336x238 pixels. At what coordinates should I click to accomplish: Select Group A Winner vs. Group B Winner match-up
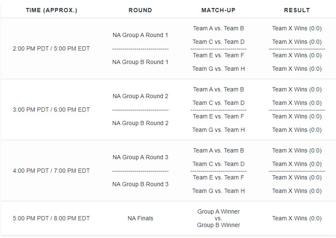pyautogui.click(x=219, y=218)
